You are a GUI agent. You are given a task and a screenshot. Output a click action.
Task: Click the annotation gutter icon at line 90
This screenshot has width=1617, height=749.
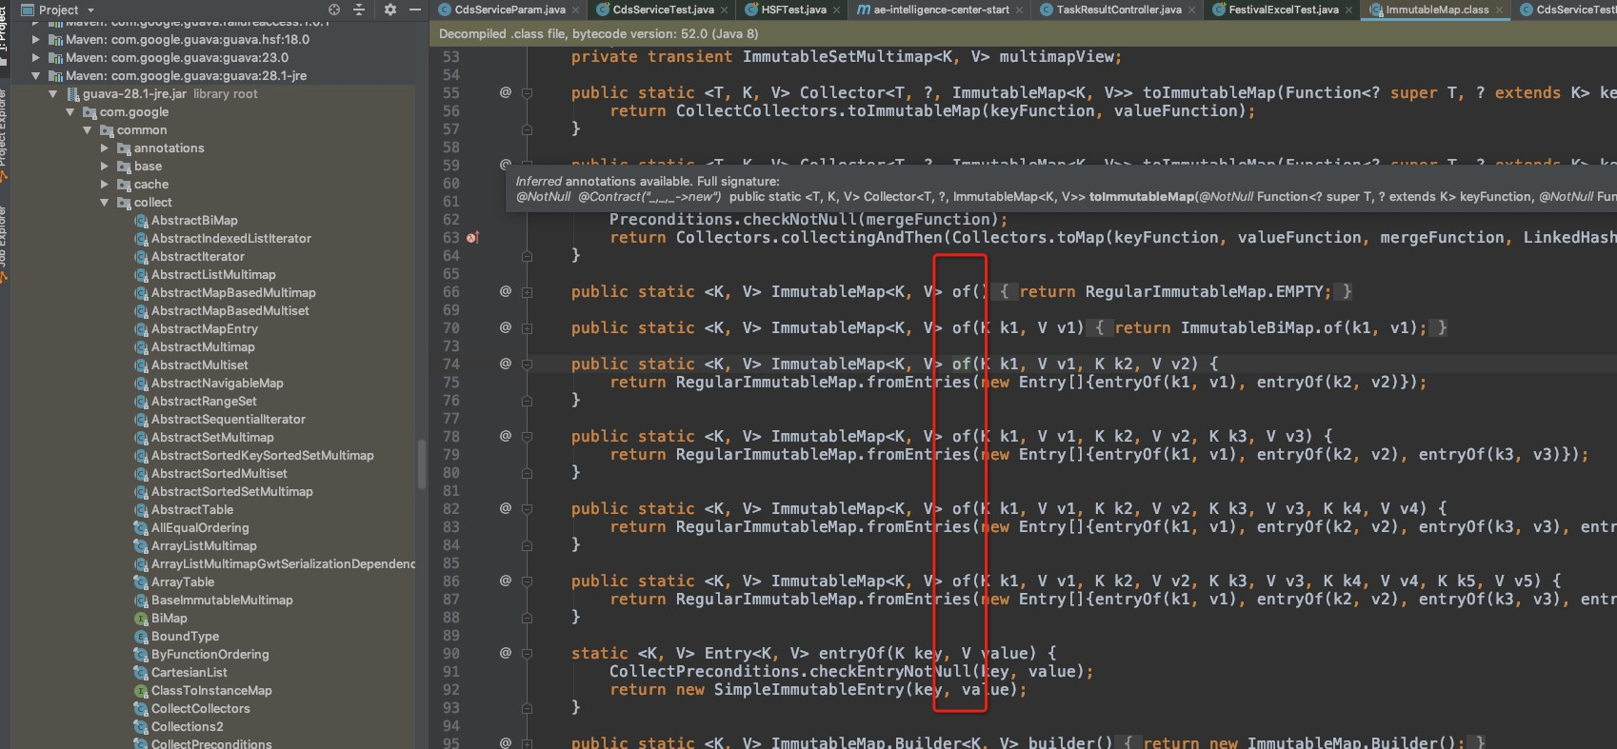(x=506, y=653)
